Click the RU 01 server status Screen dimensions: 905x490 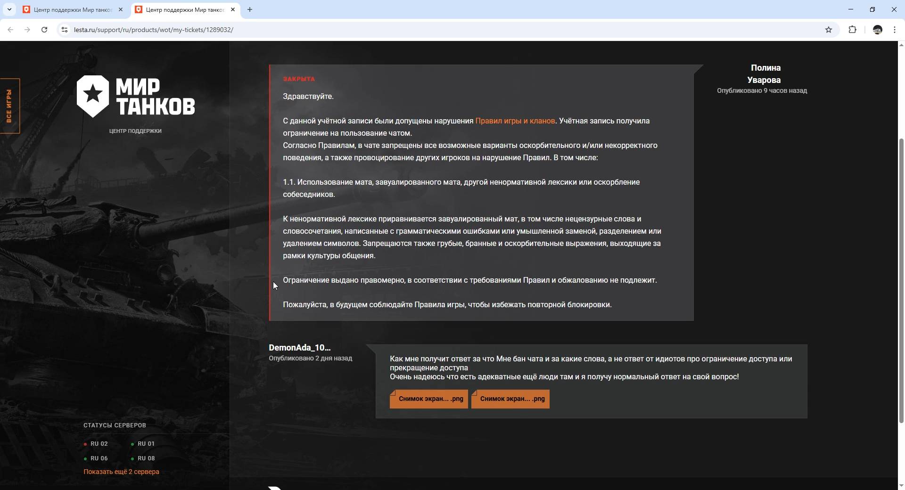tap(143, 444)
